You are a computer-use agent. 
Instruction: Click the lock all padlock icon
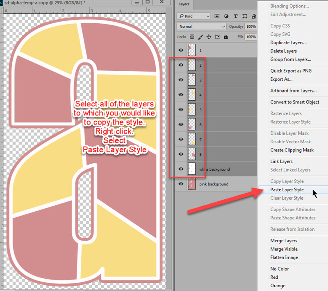[226, 37]
